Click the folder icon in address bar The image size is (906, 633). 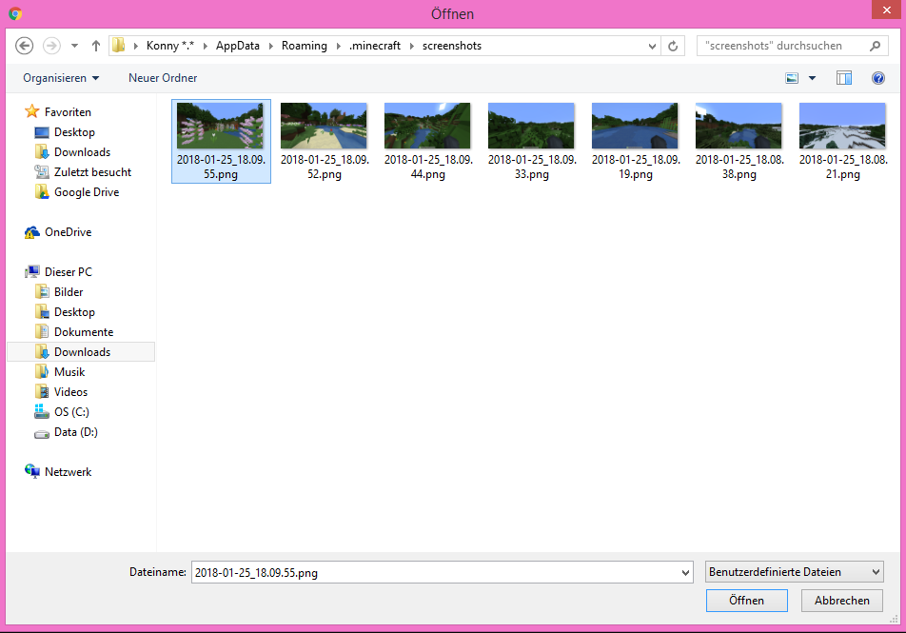point(118,46)
